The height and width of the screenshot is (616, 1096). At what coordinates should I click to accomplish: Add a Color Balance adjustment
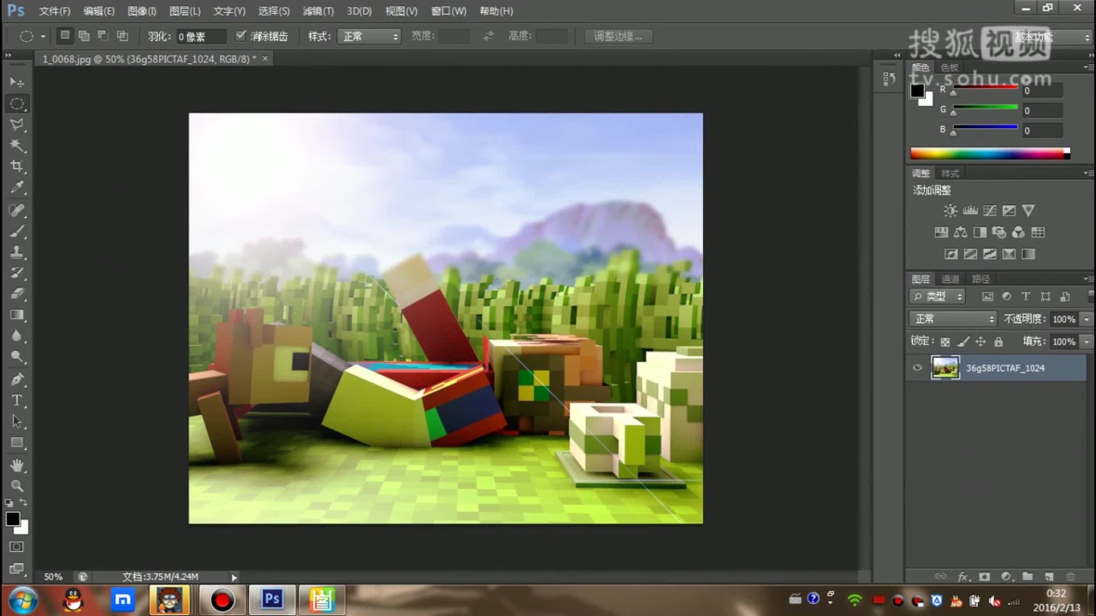point(960,232)
